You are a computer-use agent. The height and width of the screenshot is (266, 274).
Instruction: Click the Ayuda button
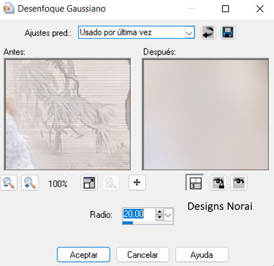(202, 254)
